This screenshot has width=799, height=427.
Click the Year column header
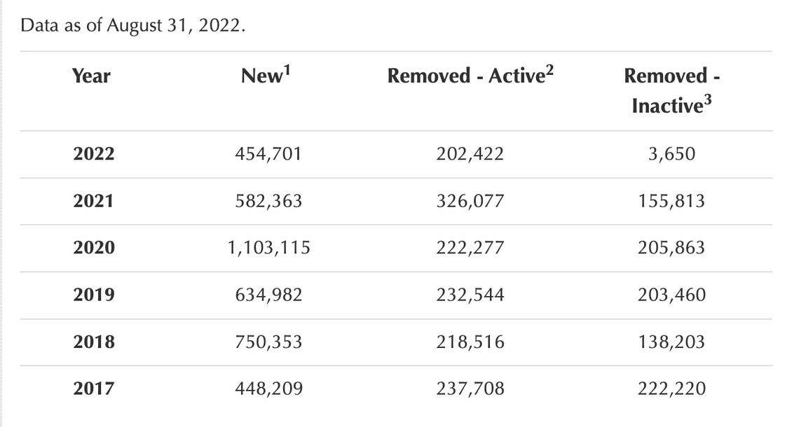(x=91, y=76)
